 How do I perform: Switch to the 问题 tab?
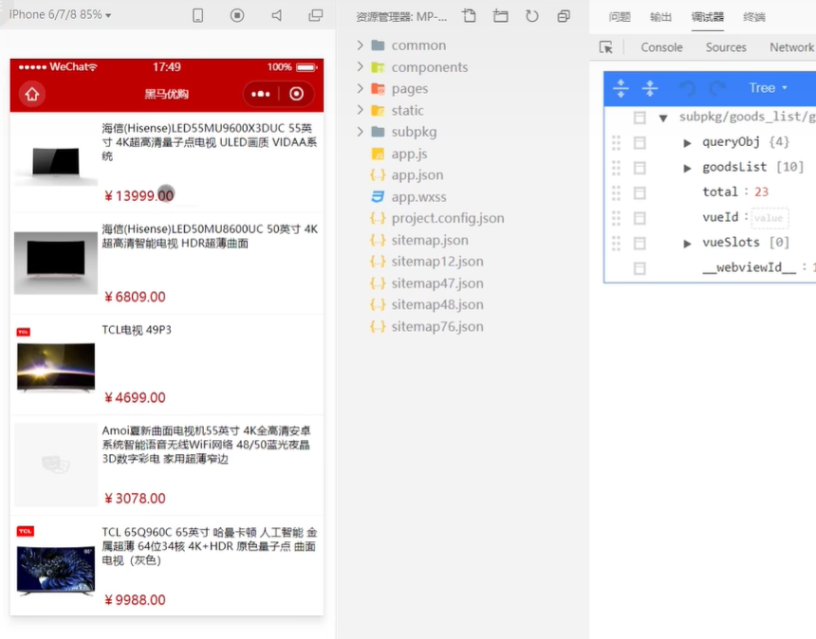point(620,17)
